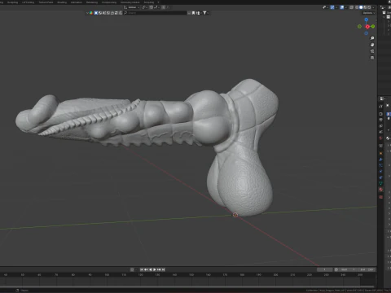Click the blue Z axis on navigation gizmo
The image size is (391, 293).
coord(366,20)
